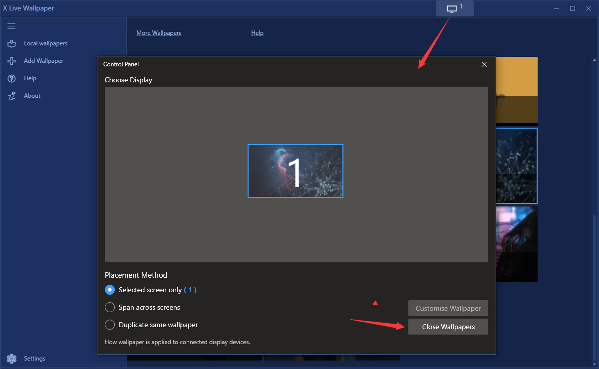
Task: Click the About icon in sidebar
Action: pos(11,96)
